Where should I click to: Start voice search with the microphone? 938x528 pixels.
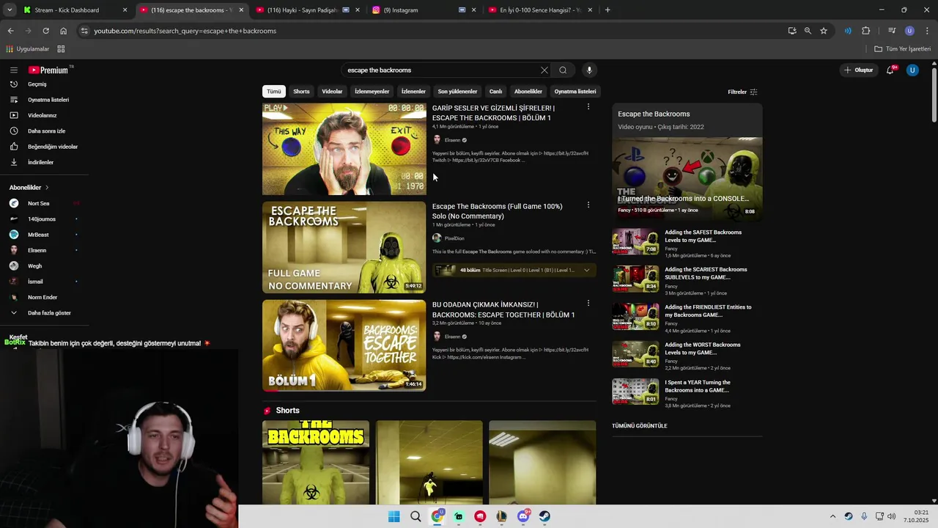coord(589,70)
